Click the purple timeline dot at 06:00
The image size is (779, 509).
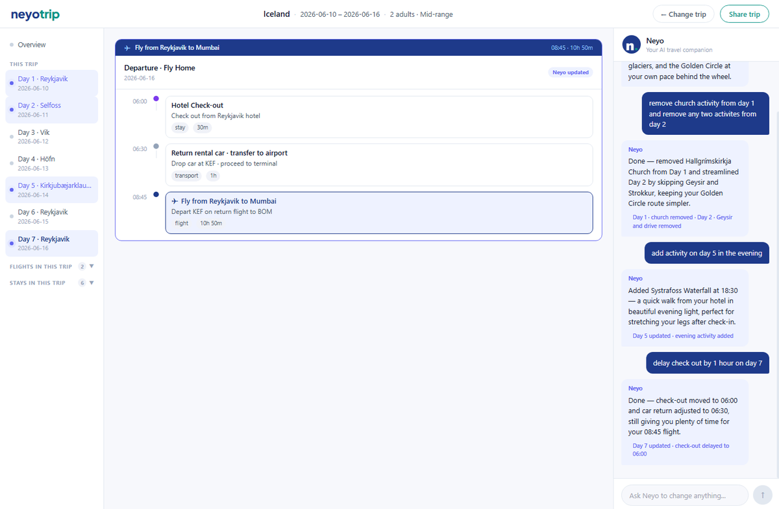(156, 99)
